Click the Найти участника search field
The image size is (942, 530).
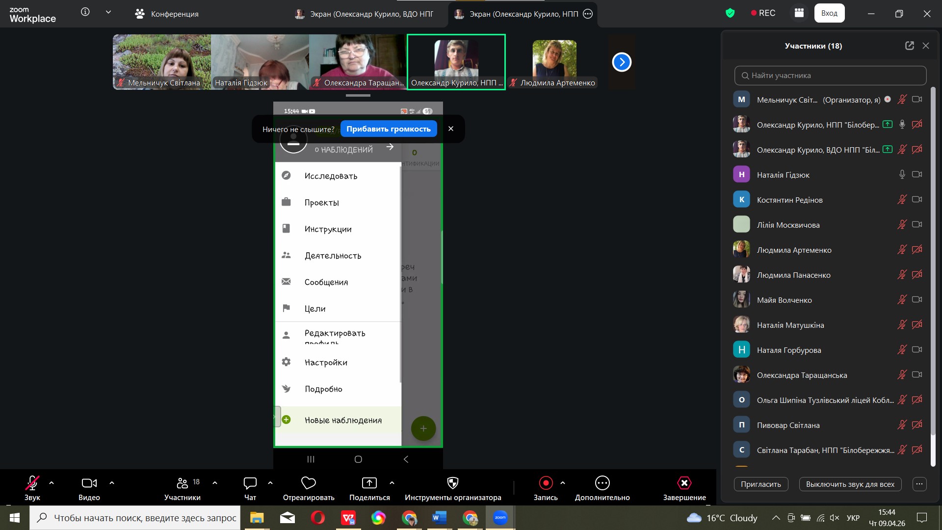(830, 76)
